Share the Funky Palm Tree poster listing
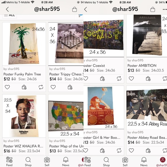 [41, 87]
